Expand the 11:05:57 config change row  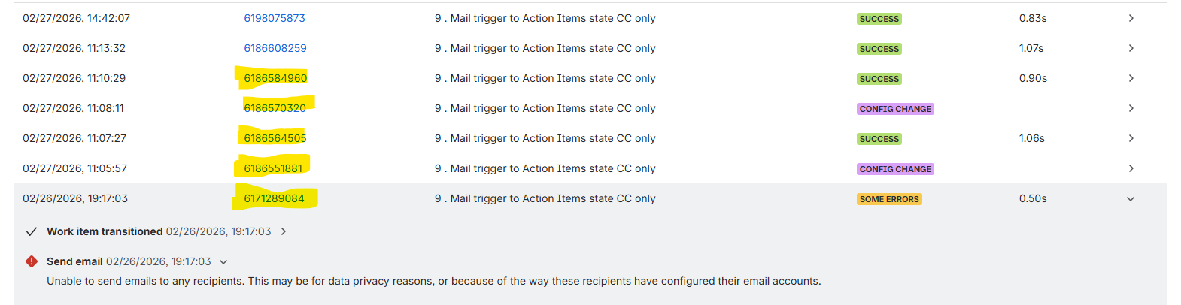click(x=1131, y=168)
